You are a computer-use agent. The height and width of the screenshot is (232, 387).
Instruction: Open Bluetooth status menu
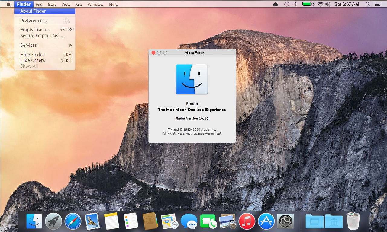click(x=295, y=4)
